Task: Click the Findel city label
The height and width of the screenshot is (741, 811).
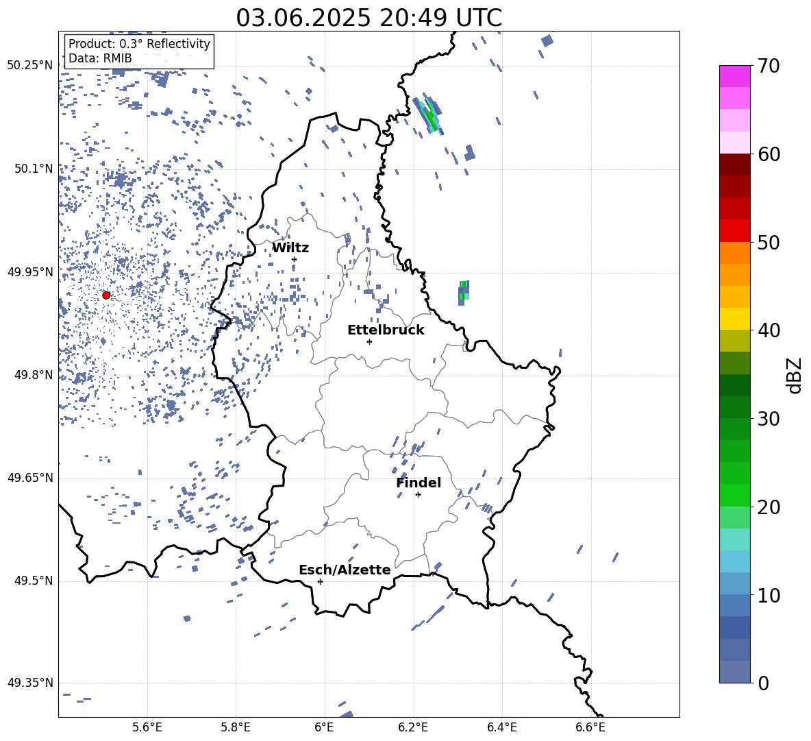Action: coord(419,483)
